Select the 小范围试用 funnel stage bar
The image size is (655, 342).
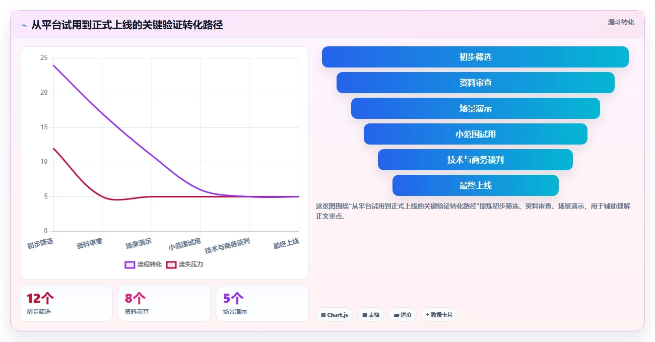coord(475,134)
